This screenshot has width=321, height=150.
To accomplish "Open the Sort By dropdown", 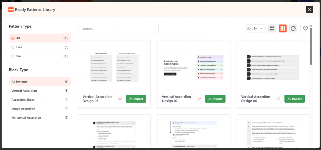I will pos(255,29).
